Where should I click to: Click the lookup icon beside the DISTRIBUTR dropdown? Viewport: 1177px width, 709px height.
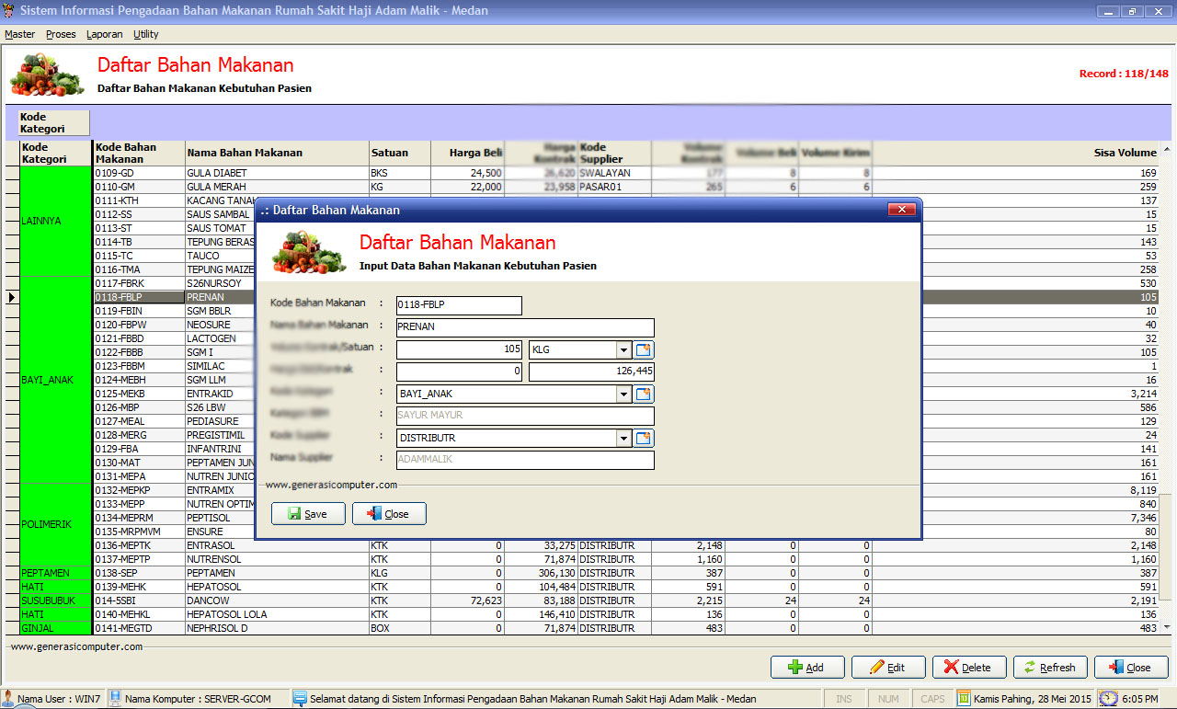pyautogui.click(x=644, y=438)
